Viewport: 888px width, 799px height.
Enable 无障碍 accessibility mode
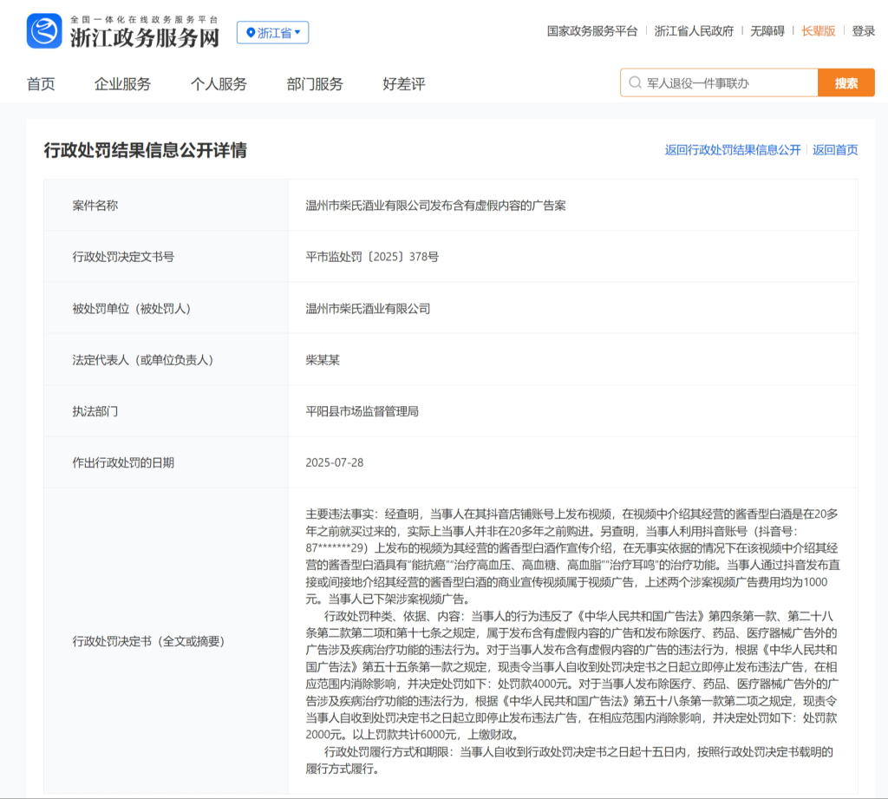767,30
